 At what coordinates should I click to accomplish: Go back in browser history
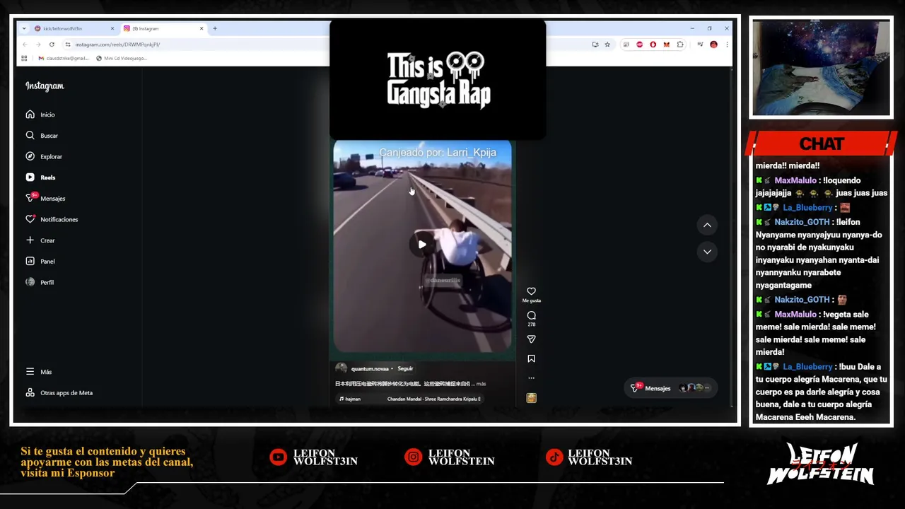pyautogui.click(x=25, y=45)
